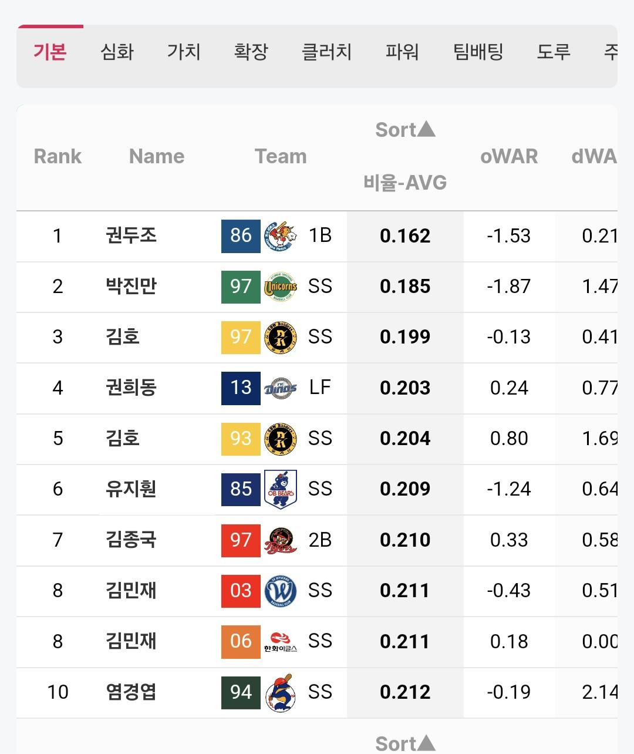
Task: Click the Woori Heroes W logo
Action: coord(281,591)
